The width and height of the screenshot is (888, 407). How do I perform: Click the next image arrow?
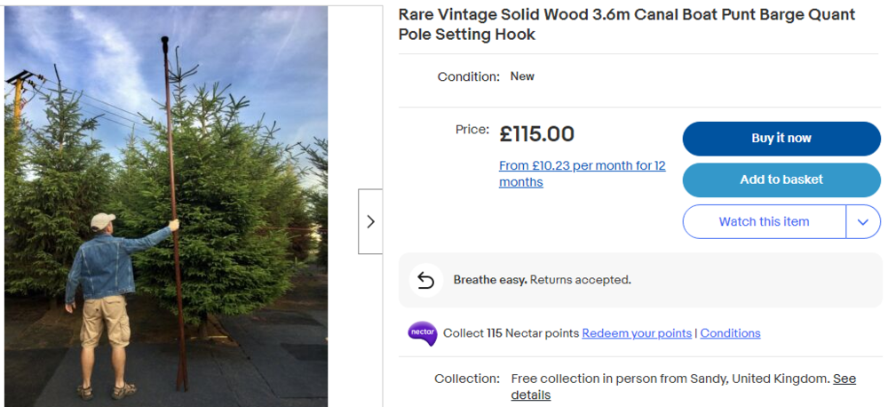click(x=370, y=221)
